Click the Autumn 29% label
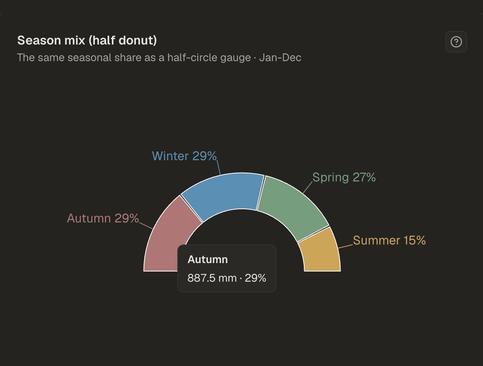The height and width of the screenshot is (366, 483). (x=103, y=218)
